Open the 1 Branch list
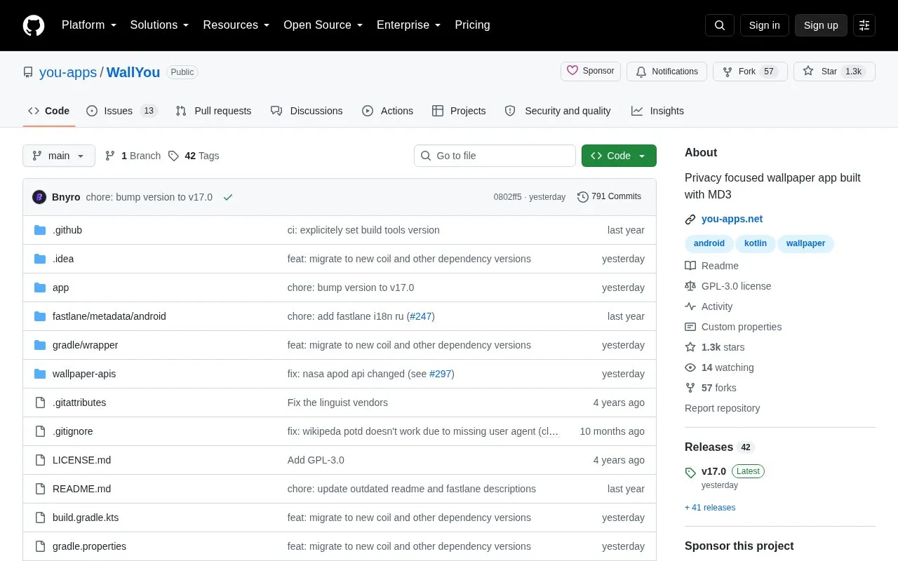Viewport: 898px width, 561px height. click(x=133, y=156)
